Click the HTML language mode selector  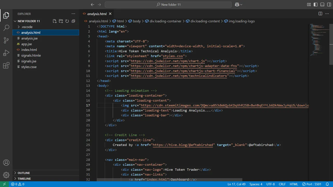(x=294, y=184)
